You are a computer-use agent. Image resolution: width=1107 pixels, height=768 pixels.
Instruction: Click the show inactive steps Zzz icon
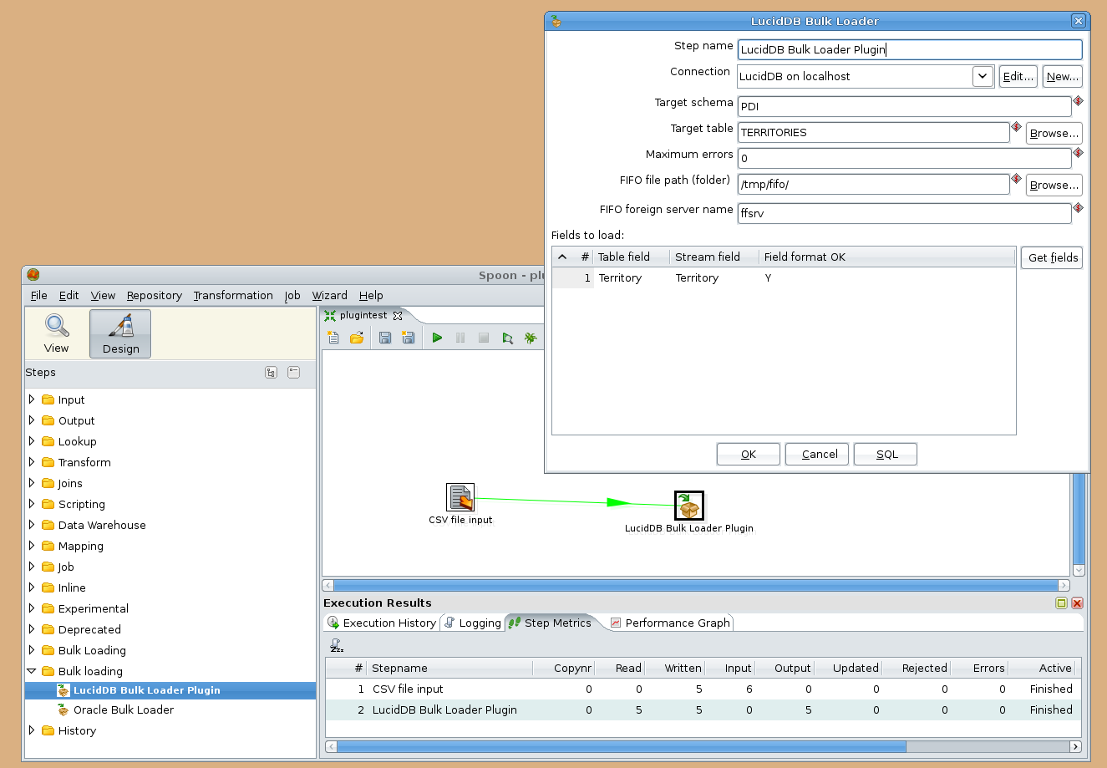pos(336,646)
